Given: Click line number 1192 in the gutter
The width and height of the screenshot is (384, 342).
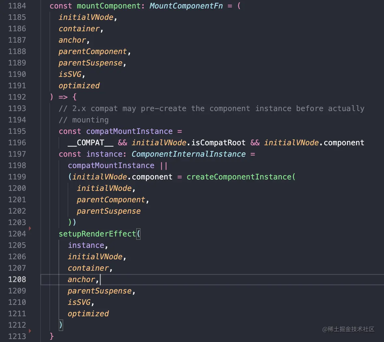Looking at the screenshot, I should (x=17, y=97).
